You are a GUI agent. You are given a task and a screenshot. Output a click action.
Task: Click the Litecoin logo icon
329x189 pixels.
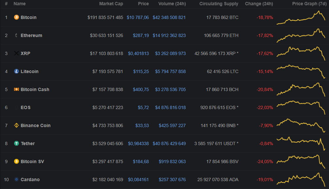pos(16,71)
